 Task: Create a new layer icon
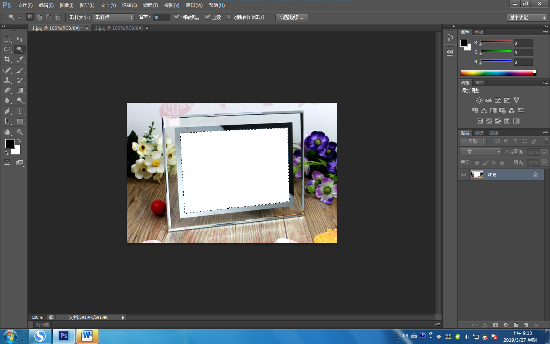click(x=526, y=325)
